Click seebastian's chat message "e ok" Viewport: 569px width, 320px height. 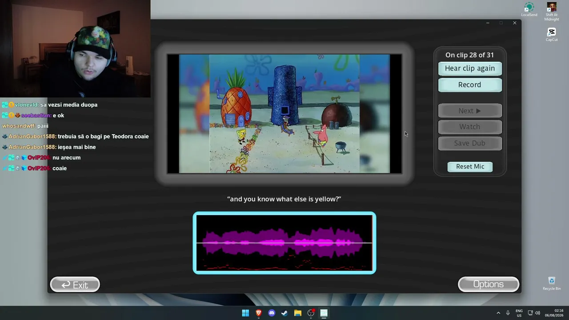tap(33, 116)
